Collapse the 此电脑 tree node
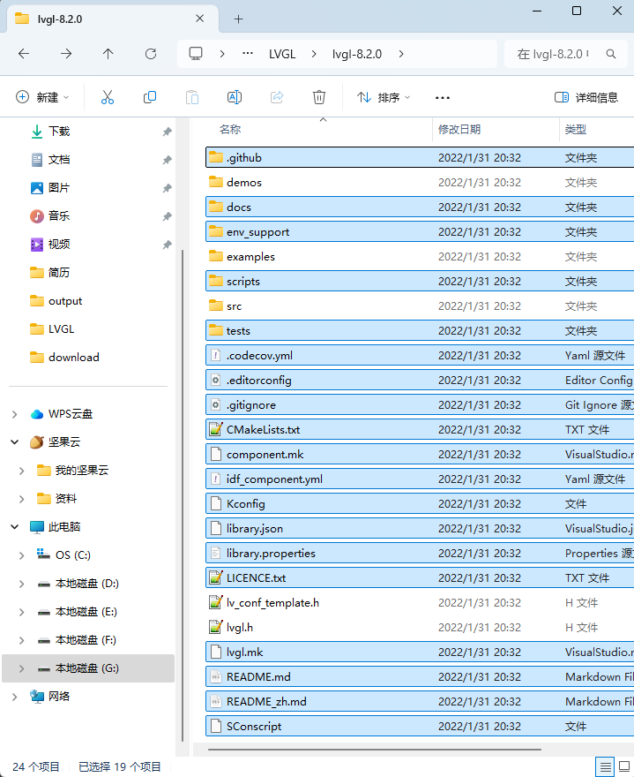 click(15, 527)
